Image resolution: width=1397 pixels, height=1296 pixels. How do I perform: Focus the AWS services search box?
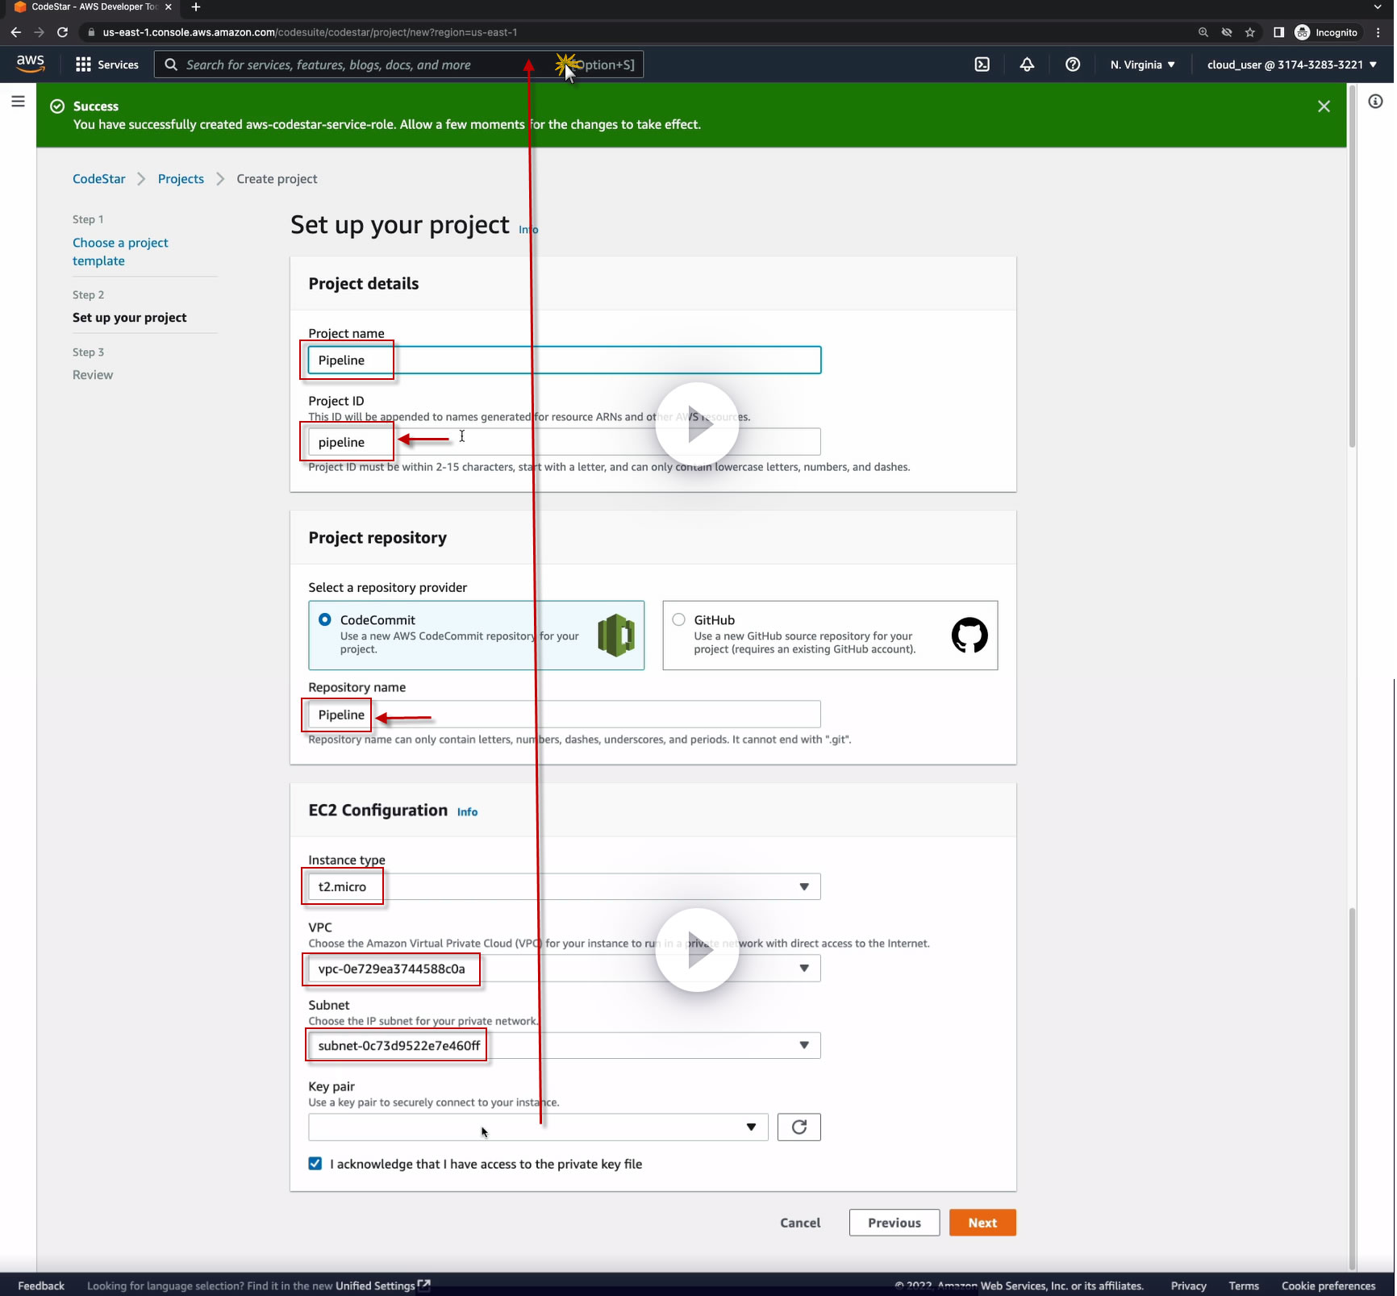click(x=398, y=65)
